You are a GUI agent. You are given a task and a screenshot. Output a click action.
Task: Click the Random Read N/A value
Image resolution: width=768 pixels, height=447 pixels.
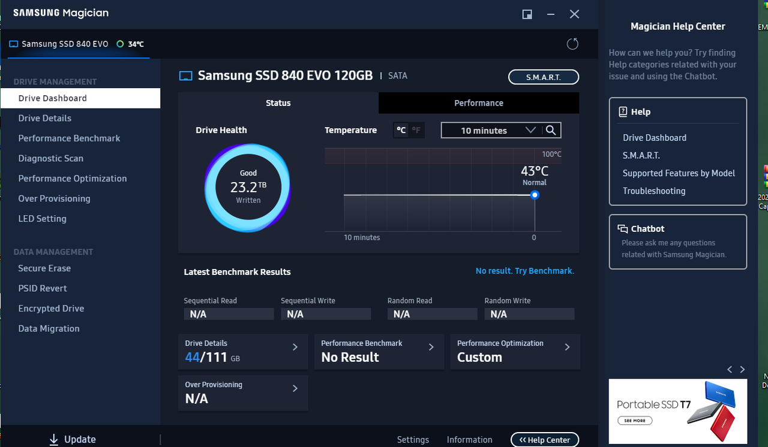tap(433, 314)
